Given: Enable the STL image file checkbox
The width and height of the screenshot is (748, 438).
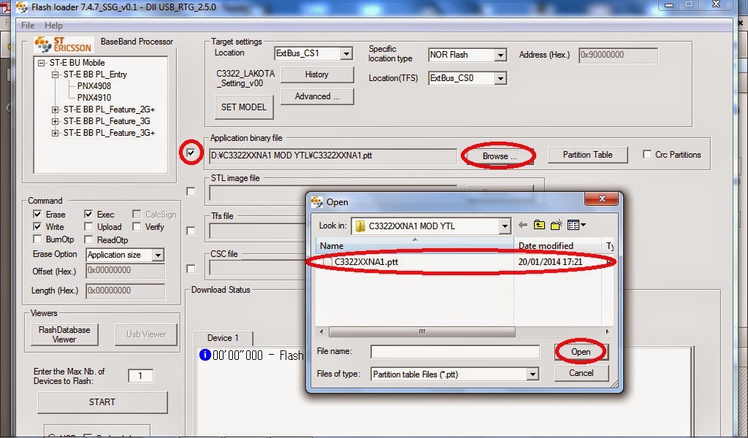Looking at the screenshot, I should pyautogui.click(x=191, y=191).
